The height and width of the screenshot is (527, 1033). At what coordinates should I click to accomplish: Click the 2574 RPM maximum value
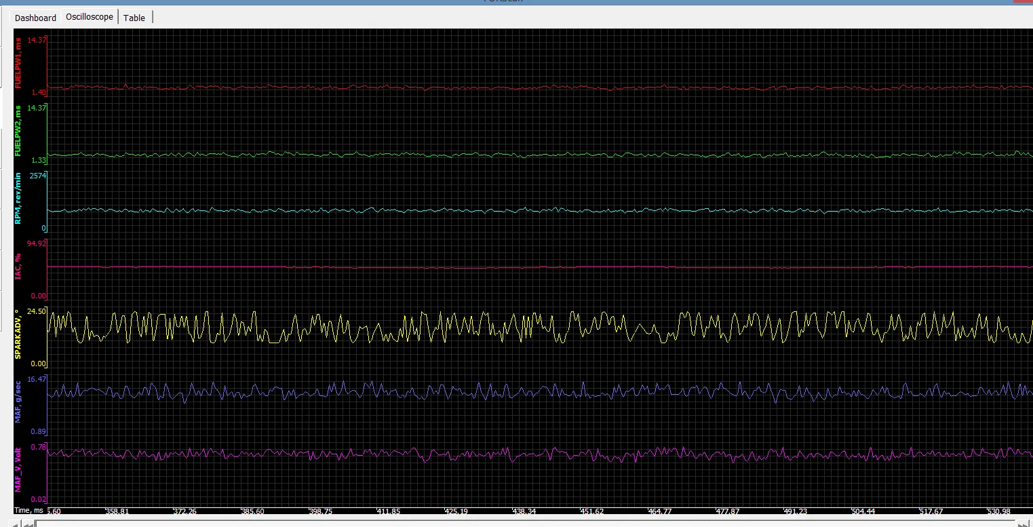(x=39, y=176)
